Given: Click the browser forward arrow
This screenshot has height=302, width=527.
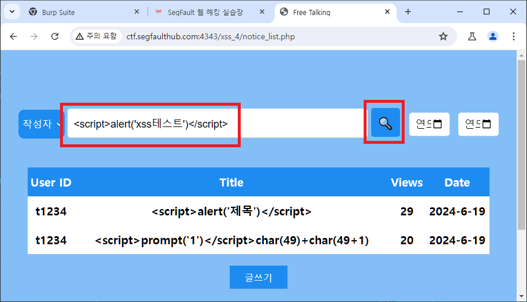Looking at the screenshot, I should pos(34,36).
